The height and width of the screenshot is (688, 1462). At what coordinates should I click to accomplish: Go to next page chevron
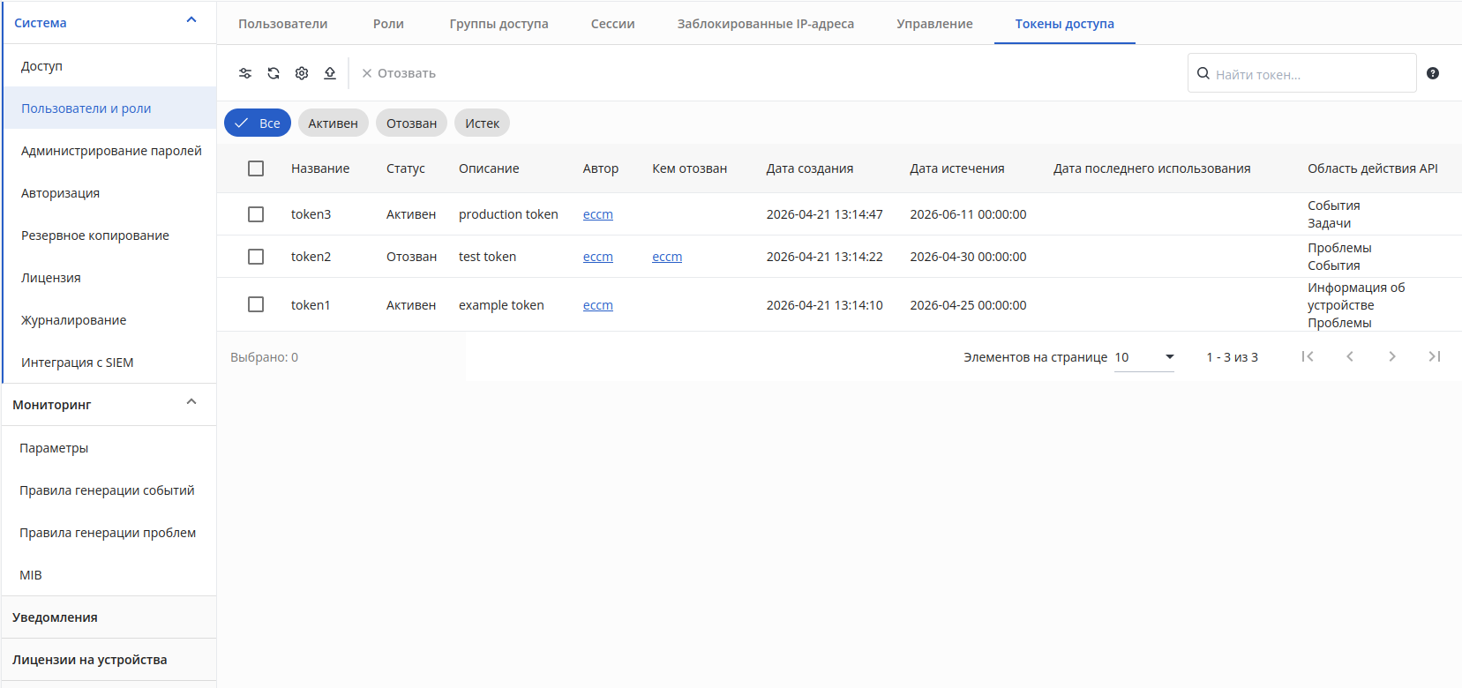tap(1392, 356)
